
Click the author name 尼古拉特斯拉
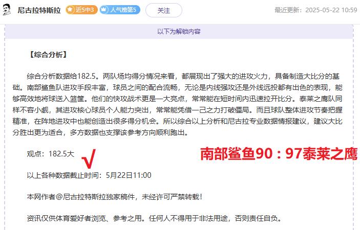(39, 10)
